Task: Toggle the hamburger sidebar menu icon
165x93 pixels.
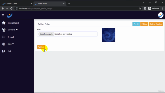Action: pos(3,15)
